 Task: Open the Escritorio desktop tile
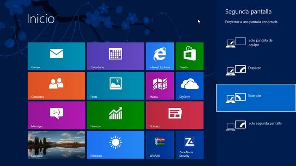click(56, 145)
